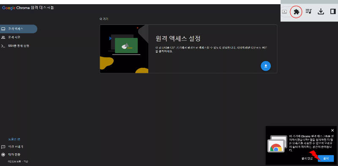
Task: Click 테마 전환 to switch theme
Action: [x=11, y=155]
